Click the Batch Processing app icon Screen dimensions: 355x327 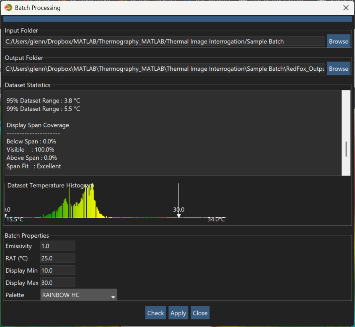click(x=8, y=8)
